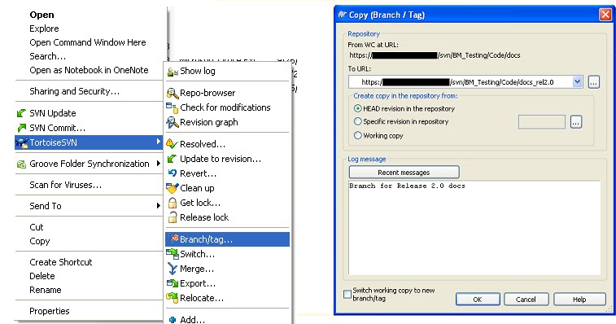Close the Copy (Branch / Tag) dialog
Image resolution: width=616 pixels, height=324 pixels.
[605, 15]
